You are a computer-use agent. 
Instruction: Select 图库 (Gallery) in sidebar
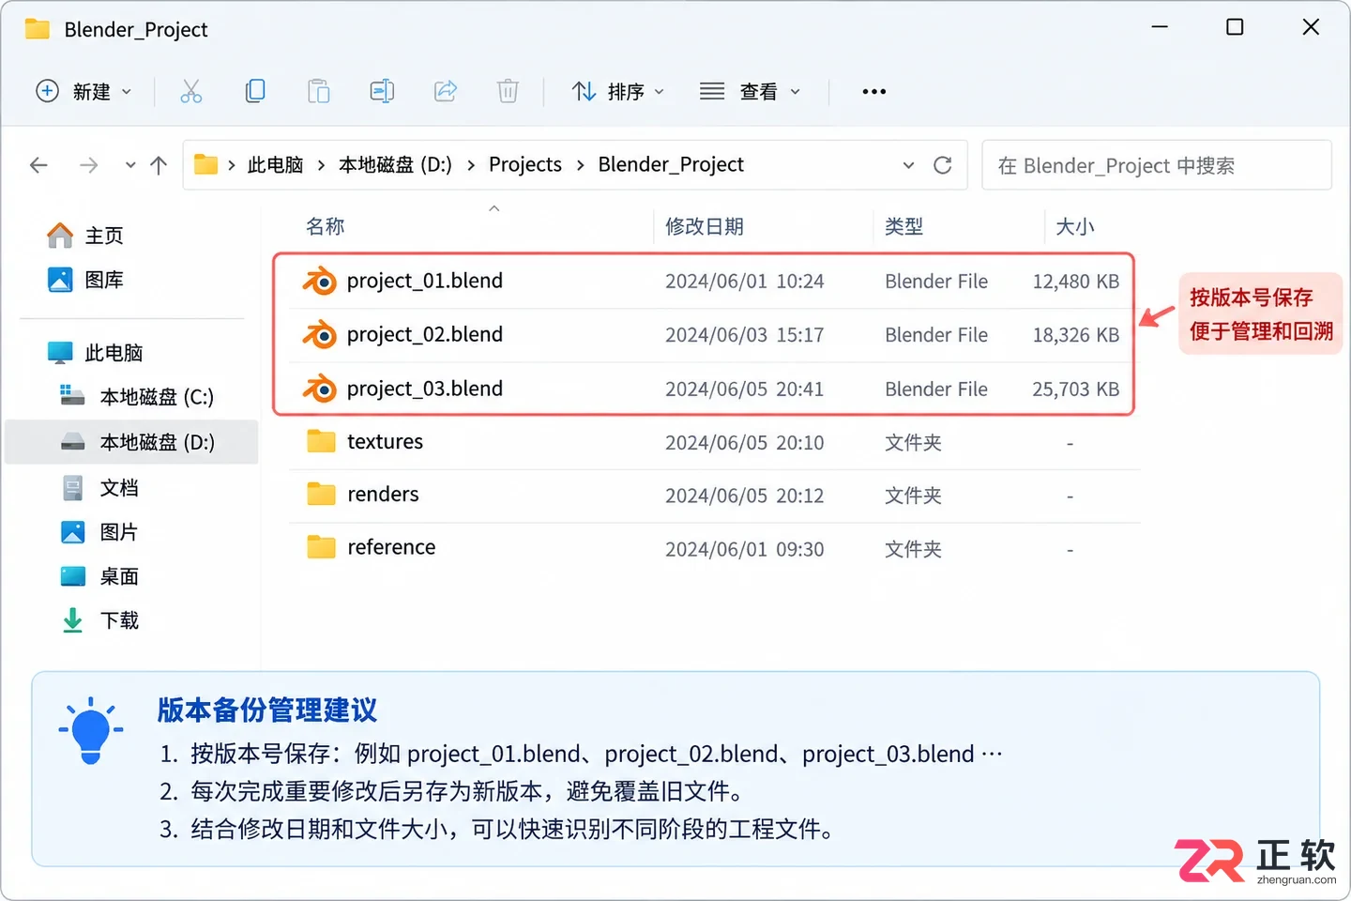[86, 280]
